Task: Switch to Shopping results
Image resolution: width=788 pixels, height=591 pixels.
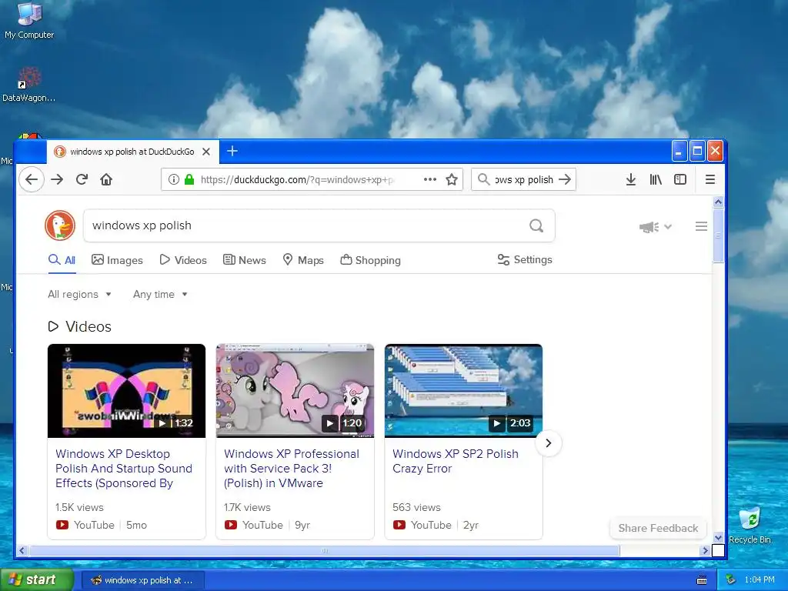Action: [370, 260]
